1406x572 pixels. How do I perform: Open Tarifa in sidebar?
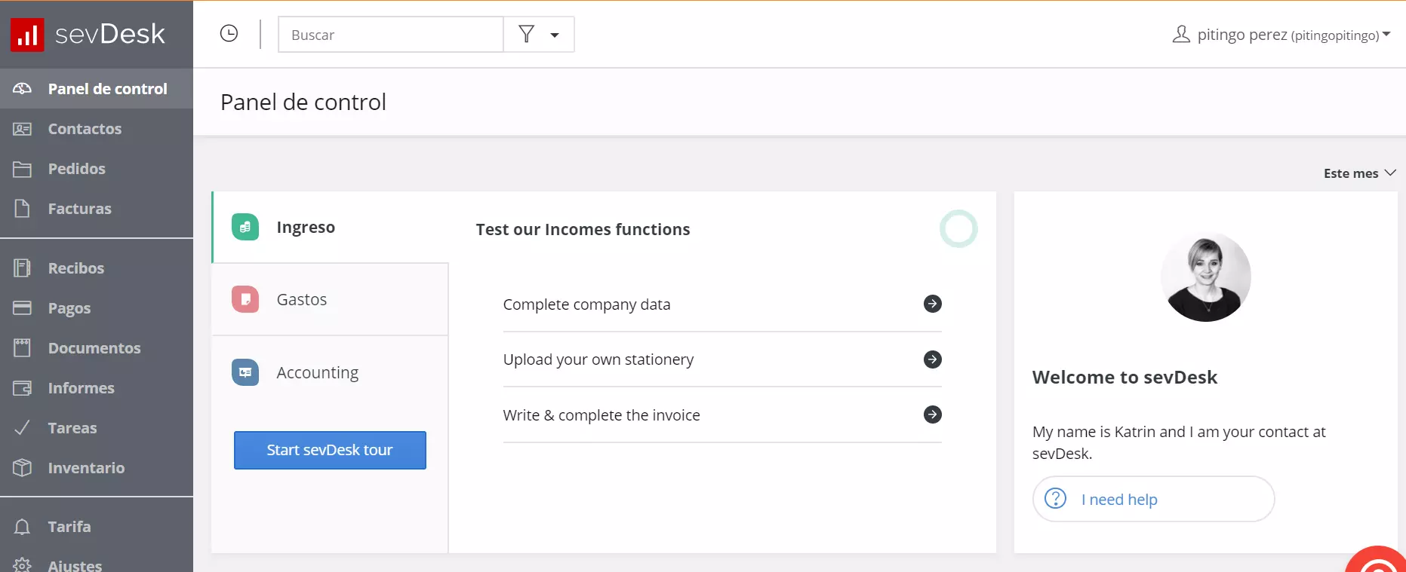point(97,527)
